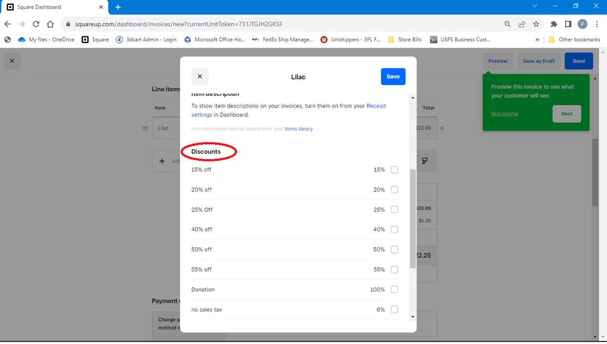The height and width of the screenshot is (344, 607).
Task: Click the bookmark star icon
Action: pos(536,24)
